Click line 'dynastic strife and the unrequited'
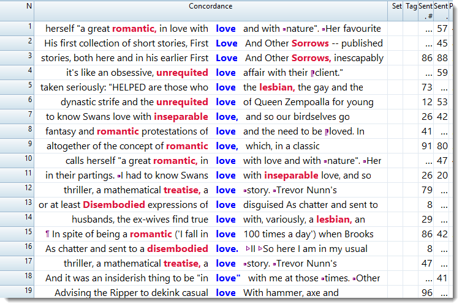Image resolution: width=462 pixels, height=307 pixels. click(134, 102)
